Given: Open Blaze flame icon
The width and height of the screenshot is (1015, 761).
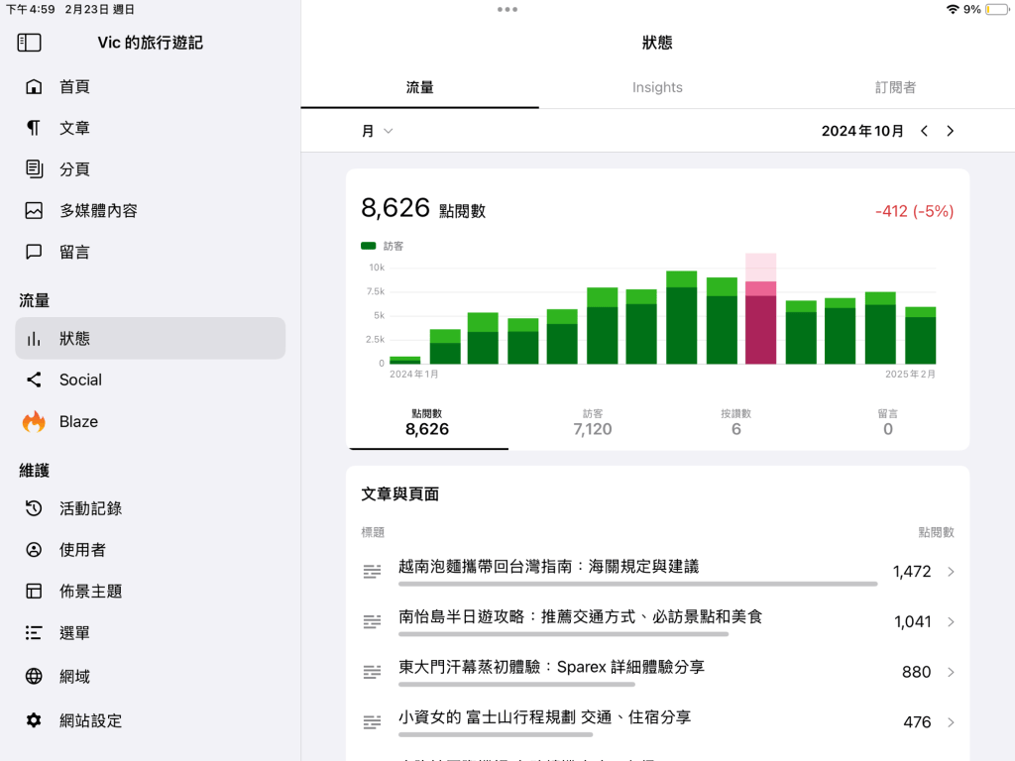Looking at the screenshot, I should point(34,421).
